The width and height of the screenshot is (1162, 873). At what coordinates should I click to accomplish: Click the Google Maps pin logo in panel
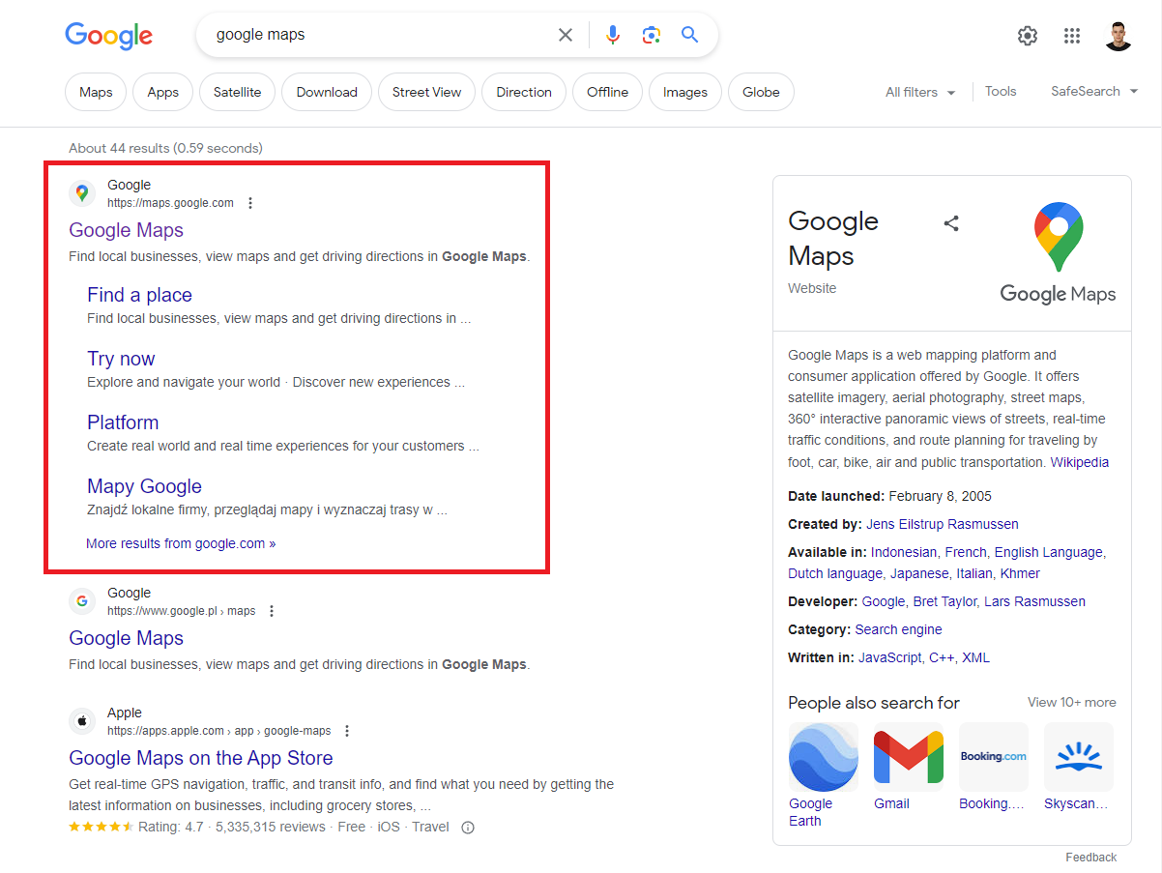tap(1059, 237)
